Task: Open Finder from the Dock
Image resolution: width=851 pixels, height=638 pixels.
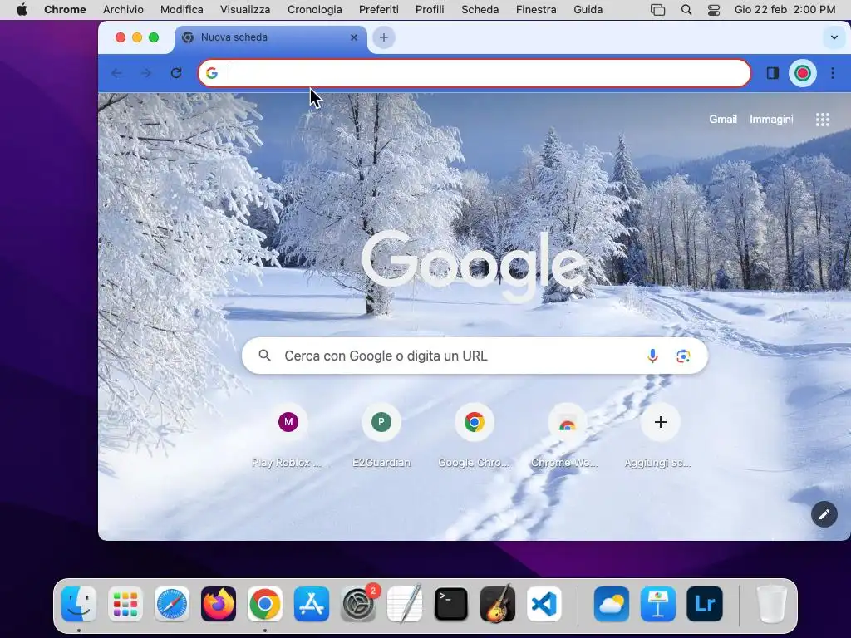Action: tap(79, 604)
